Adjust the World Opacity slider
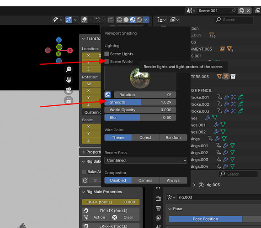The height and width of the screenshot is (228, 261). (x=140, y=110)
